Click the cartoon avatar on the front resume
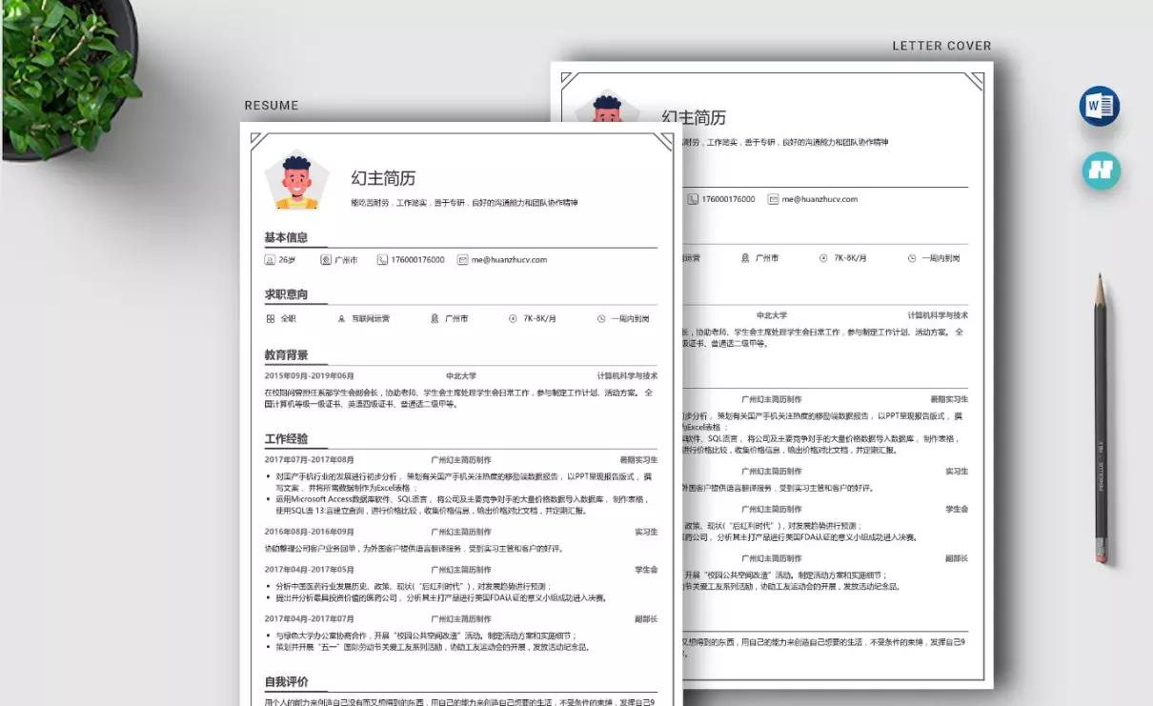The width and height of the screenshot is (1153, 706). click(296, 182)
